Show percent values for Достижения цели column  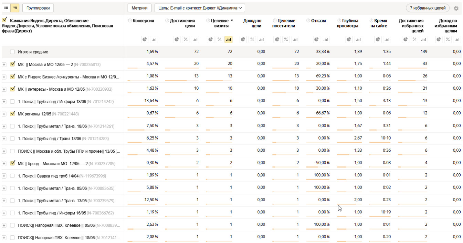pyautogui.click(x=186, y=40)
